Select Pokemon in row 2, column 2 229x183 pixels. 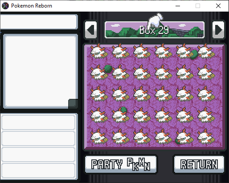point(120,73)
